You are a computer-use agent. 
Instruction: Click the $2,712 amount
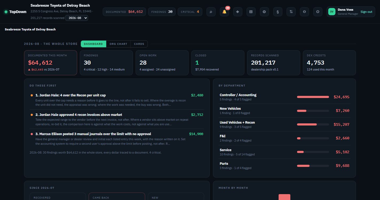(x=197, y=115)
